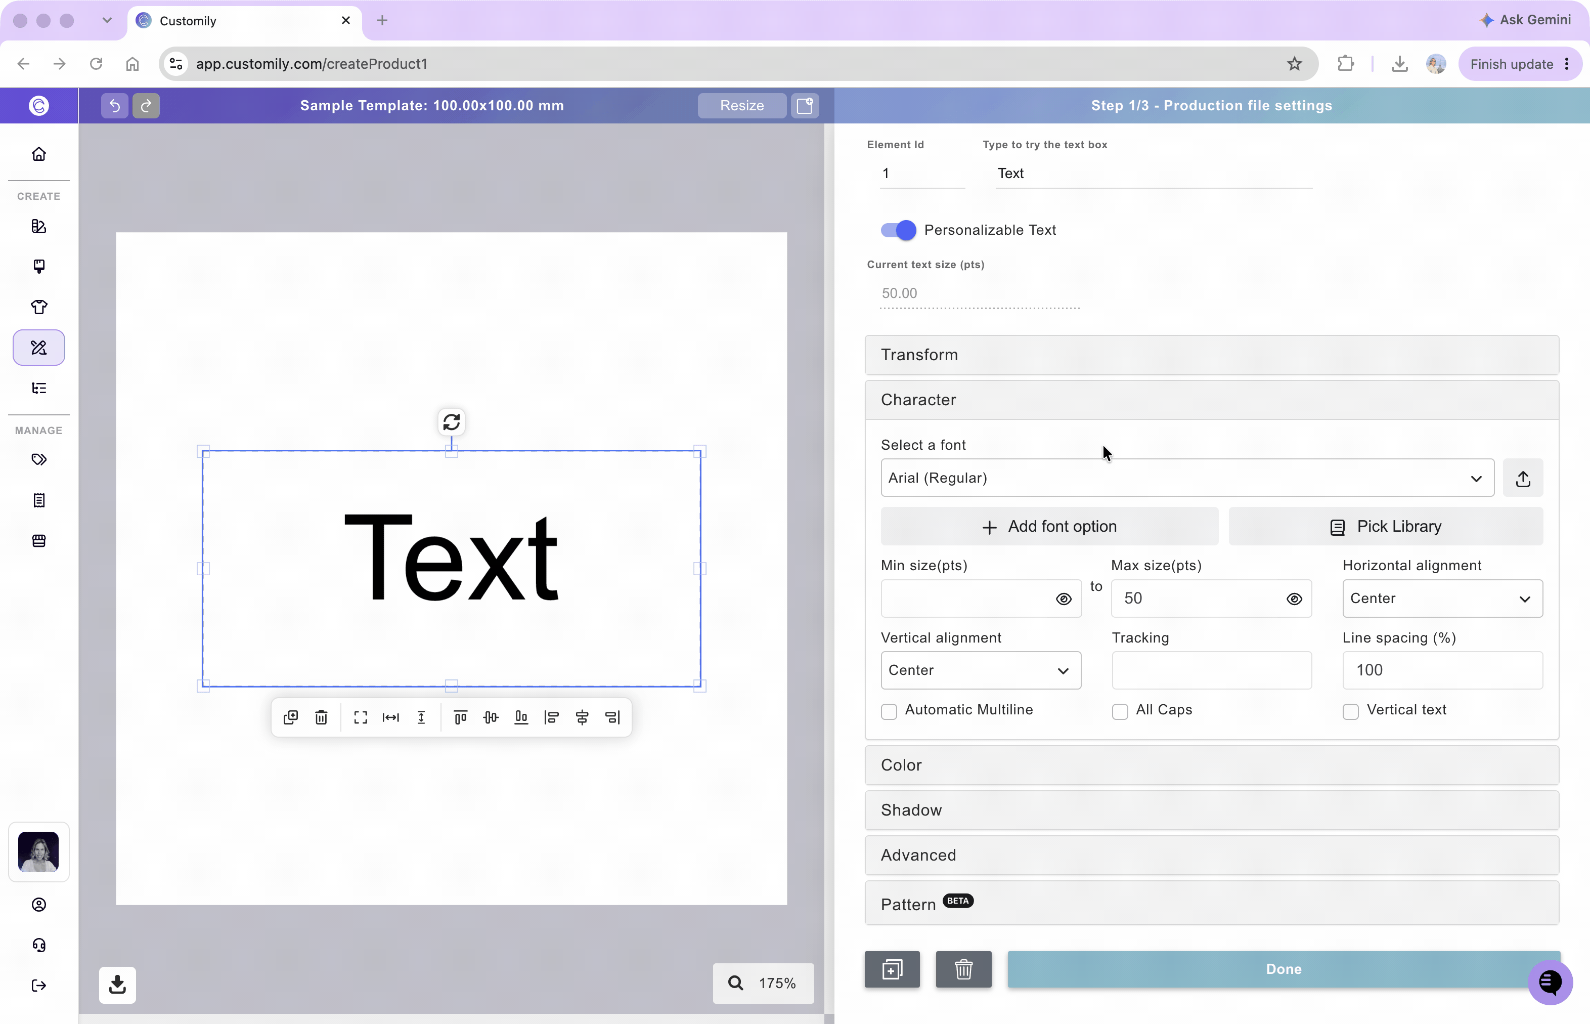Viewport: 1590px width, 1024px height.
Task: Align element to vertical middle
Action: click(x=491, y=717)
